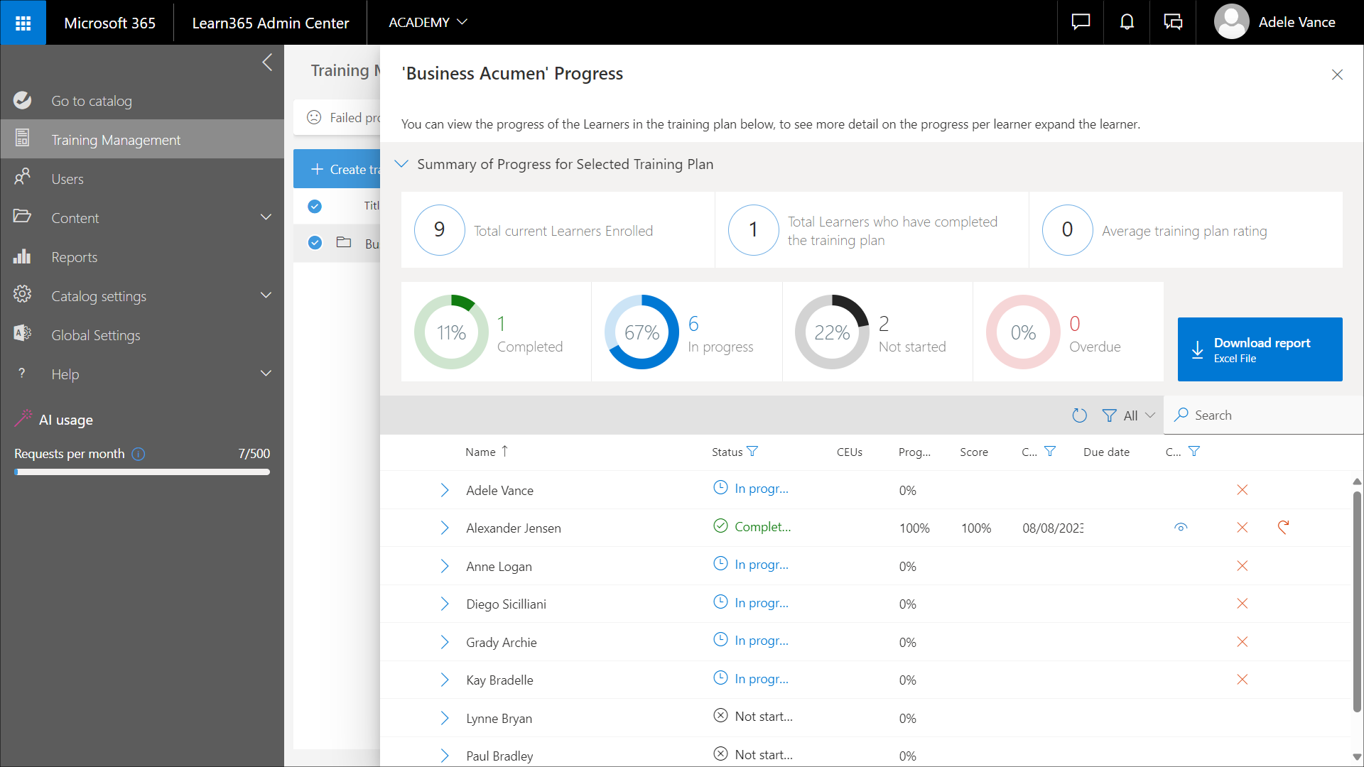Toggle the select-all checkbox by Title
Viewport: 1364px width, 767px height.
[x=315, y=206]
